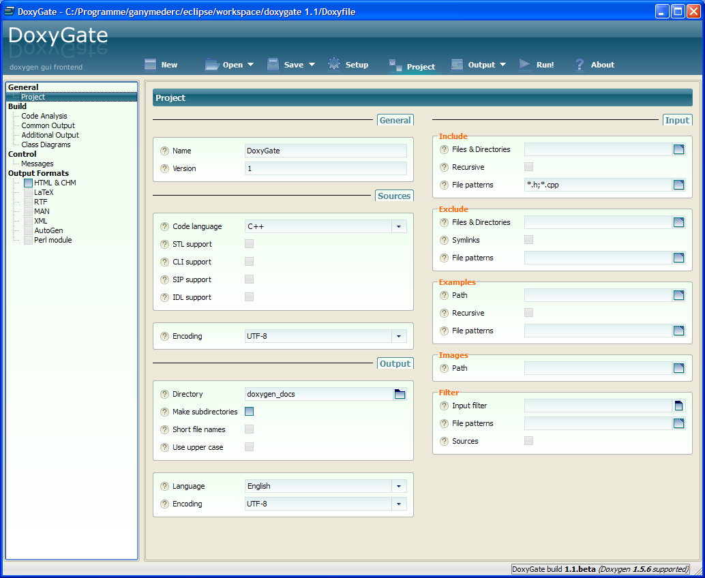Toggle HTML & CHM output format checkbox
Screen dimensions: 705x578
pos(29,183)
